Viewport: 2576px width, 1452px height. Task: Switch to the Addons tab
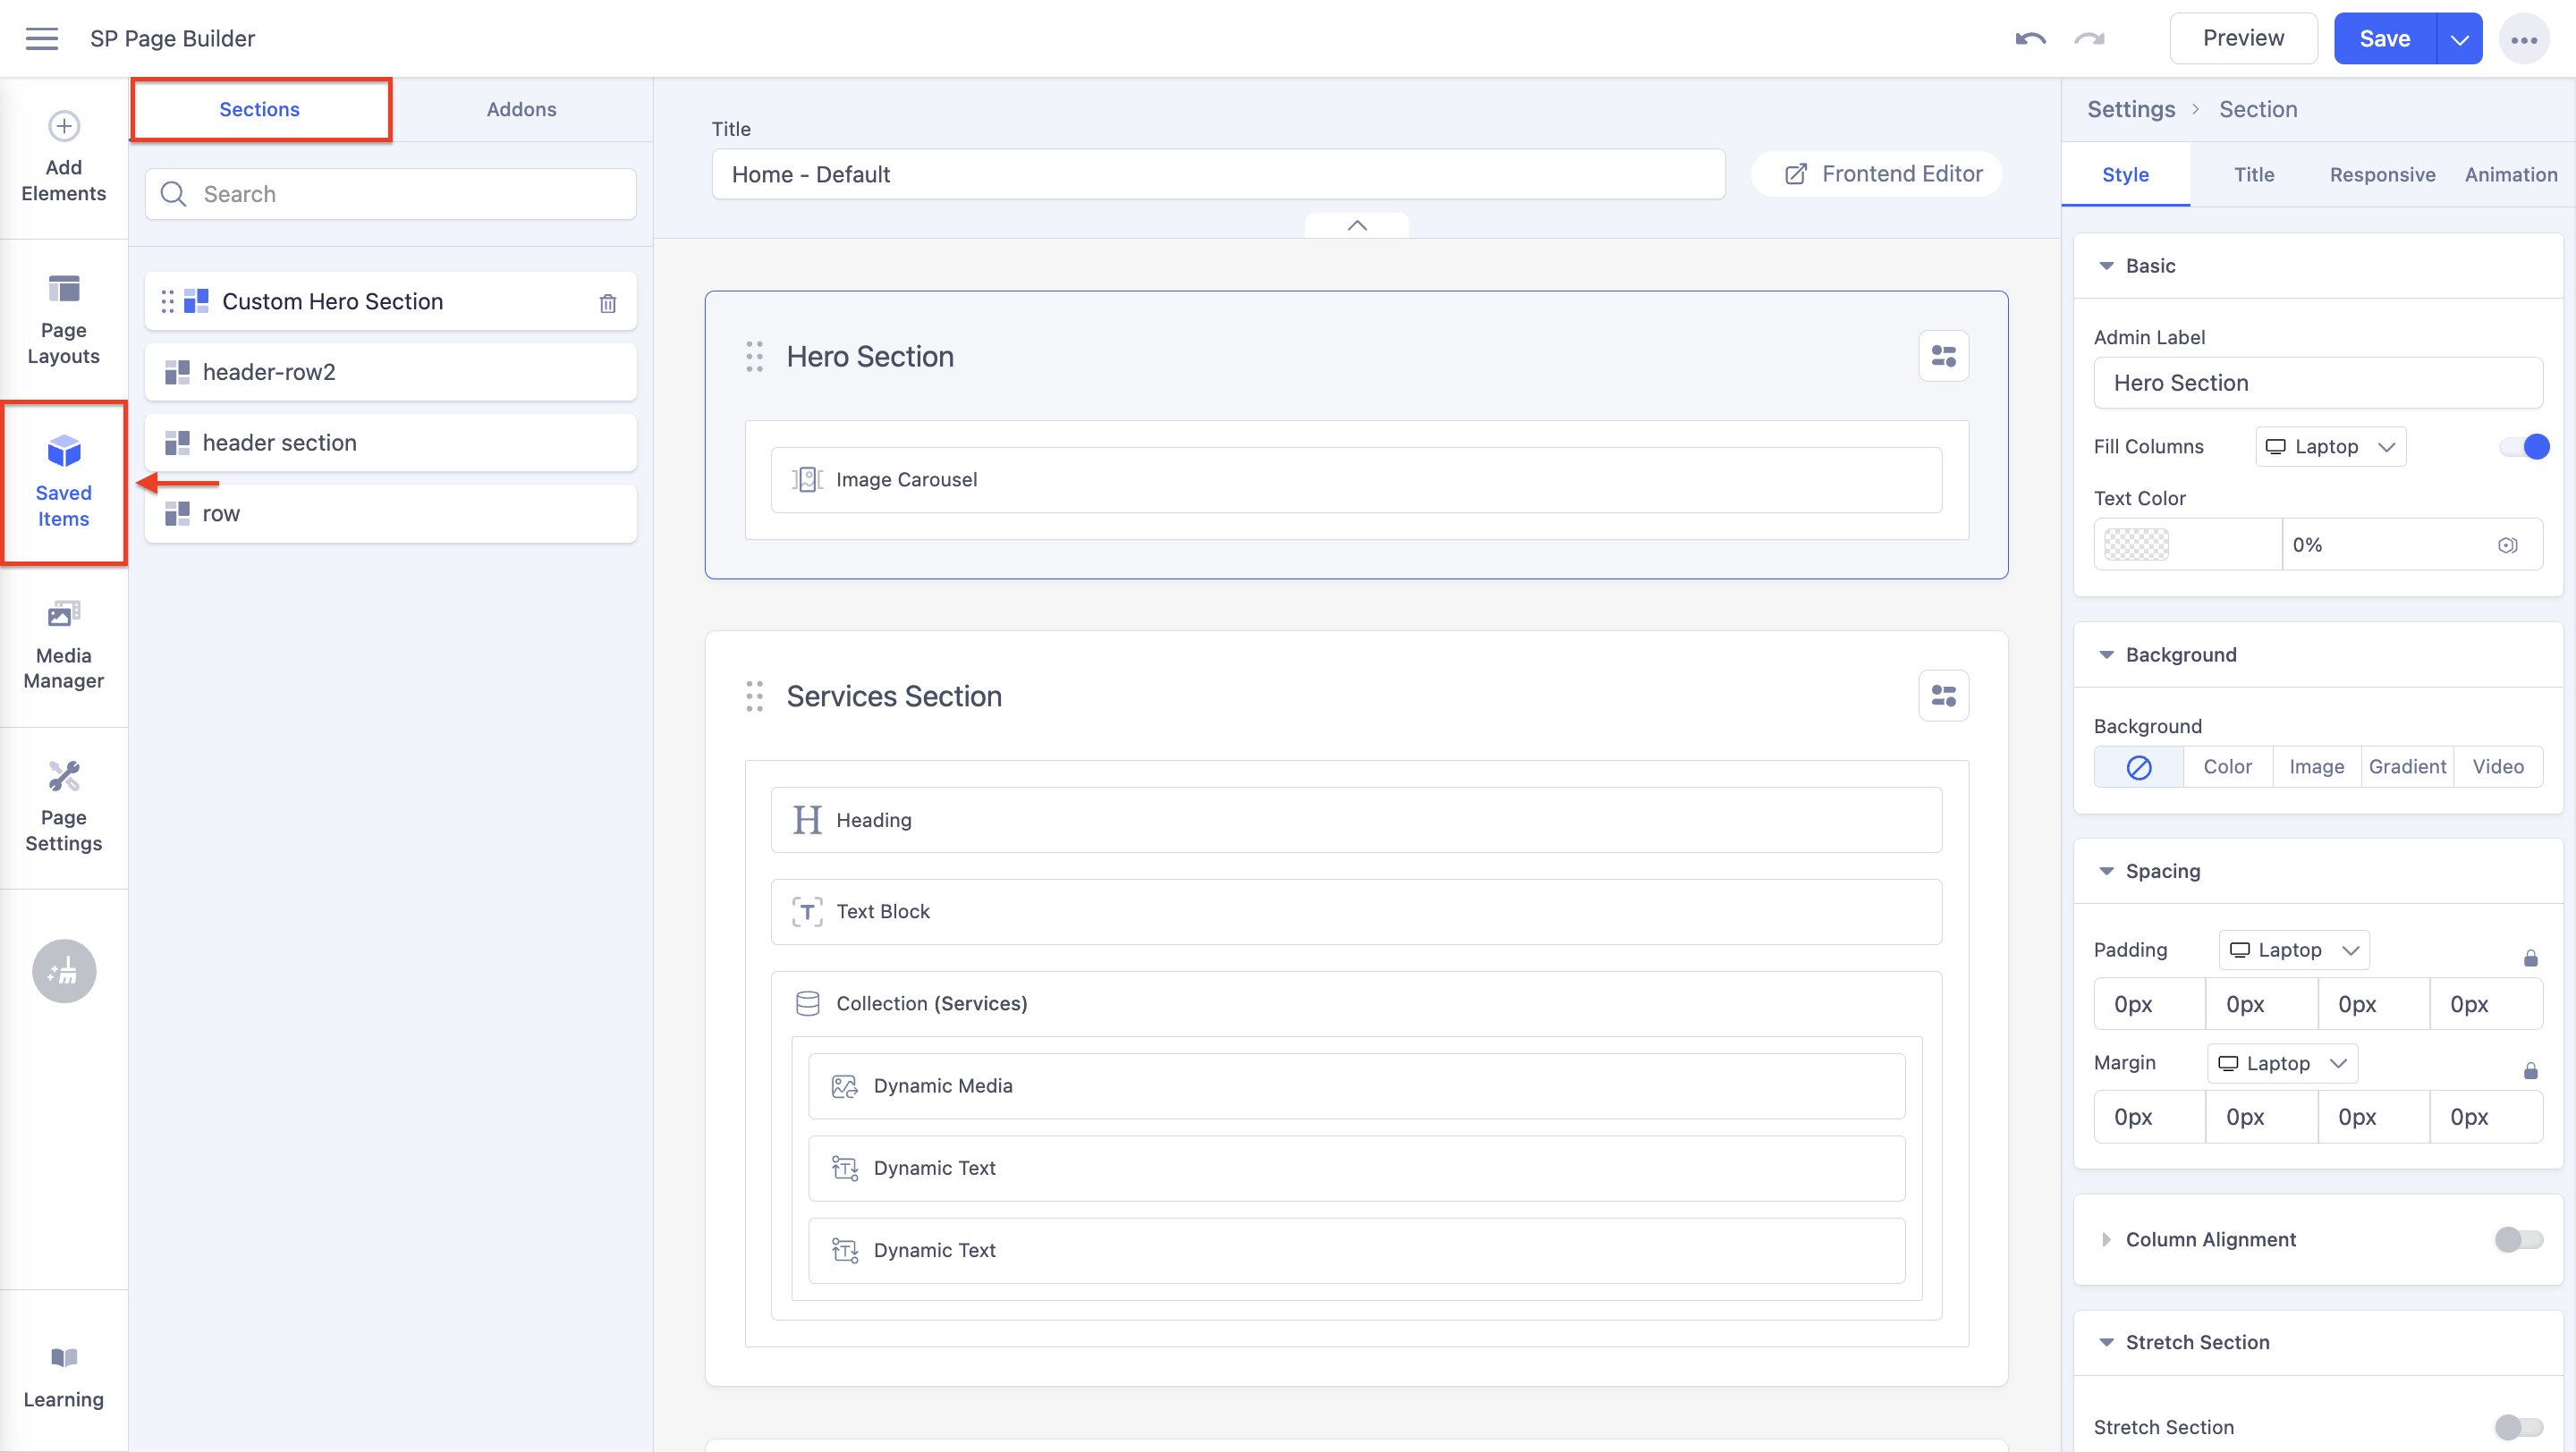[521, 110]
